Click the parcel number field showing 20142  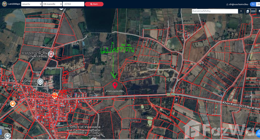click(73, 4)
